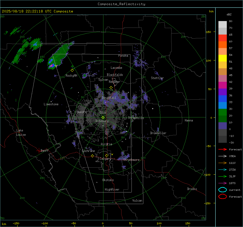
Task: Select the Blackfalds label
Action: tap(115, 75)
